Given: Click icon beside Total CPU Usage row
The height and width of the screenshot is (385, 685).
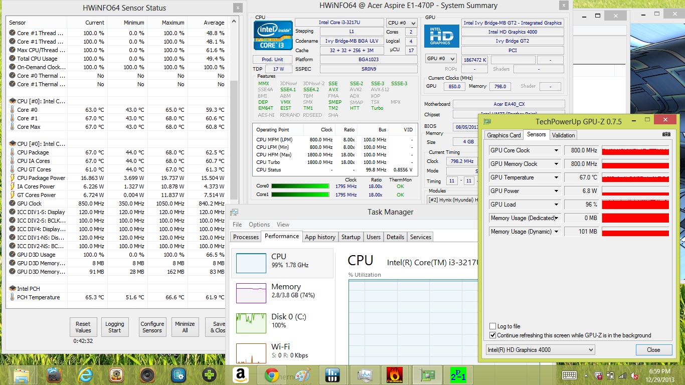Looking at the screenshot, I should [12, 59].
